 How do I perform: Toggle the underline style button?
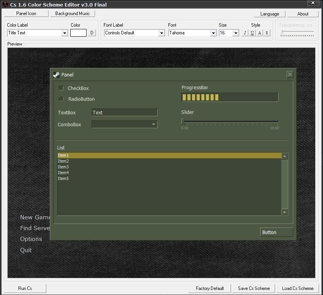252,33
